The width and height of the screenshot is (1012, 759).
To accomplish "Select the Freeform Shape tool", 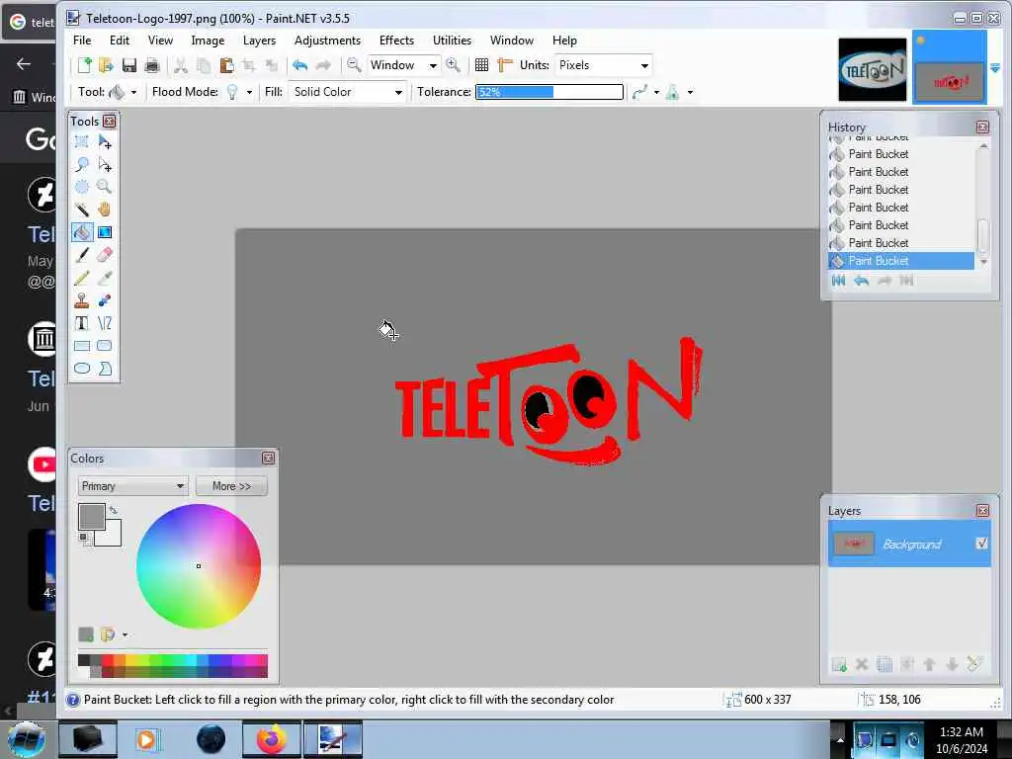I will tap(105, 369).
